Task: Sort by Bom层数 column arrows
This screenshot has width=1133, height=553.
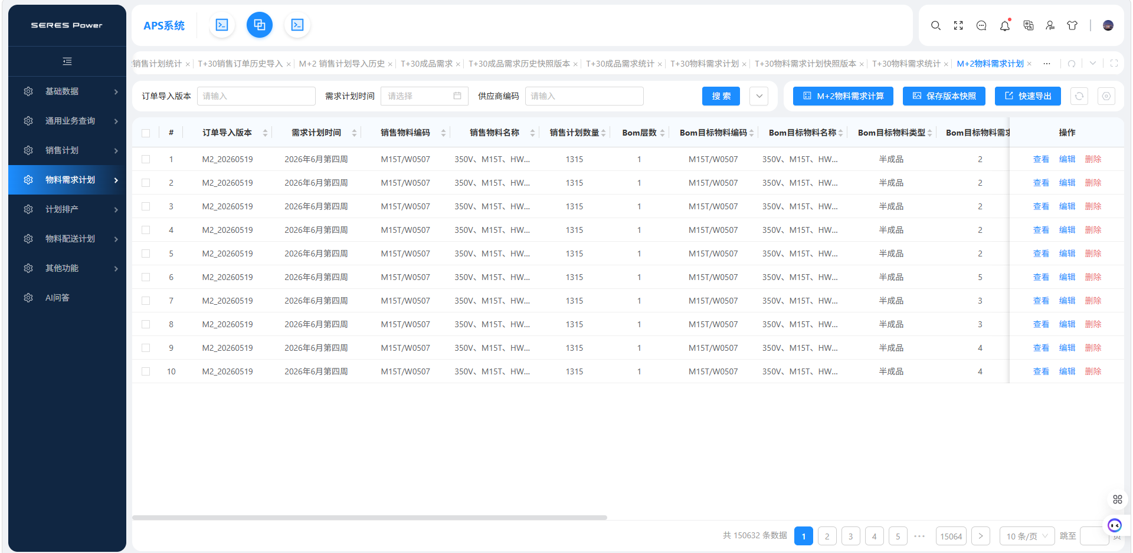Action: coord(662,133)
